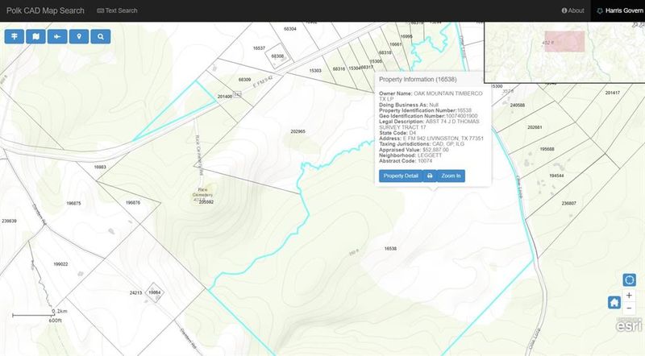
Task: Click the signpost icon in the map toolbar
Action: [x=15, y=36]
